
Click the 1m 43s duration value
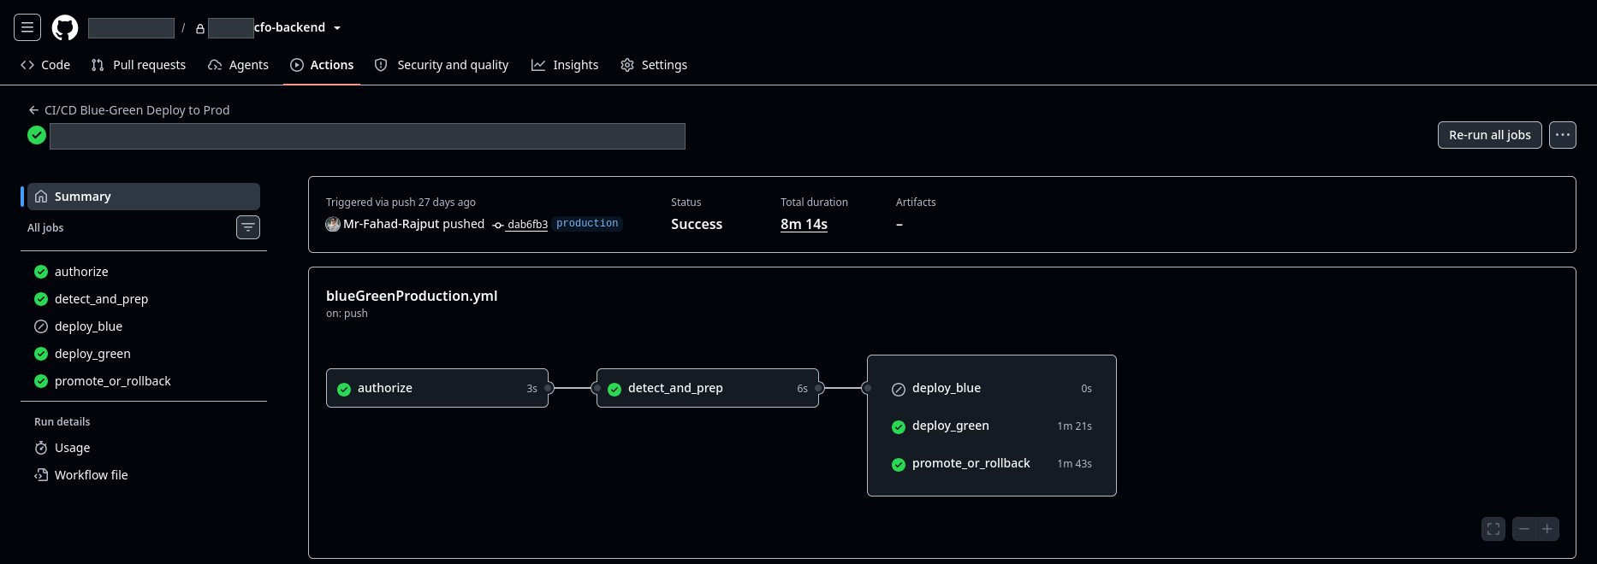(x=1074, y=463)
